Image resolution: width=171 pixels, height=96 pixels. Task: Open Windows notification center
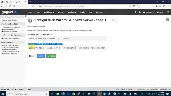point(168,94)
